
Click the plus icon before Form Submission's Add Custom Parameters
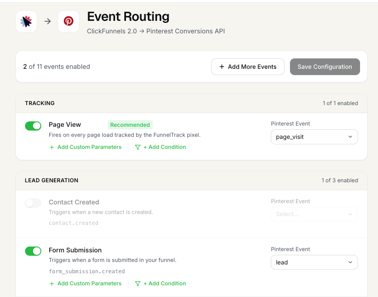[x=52, y=284]
